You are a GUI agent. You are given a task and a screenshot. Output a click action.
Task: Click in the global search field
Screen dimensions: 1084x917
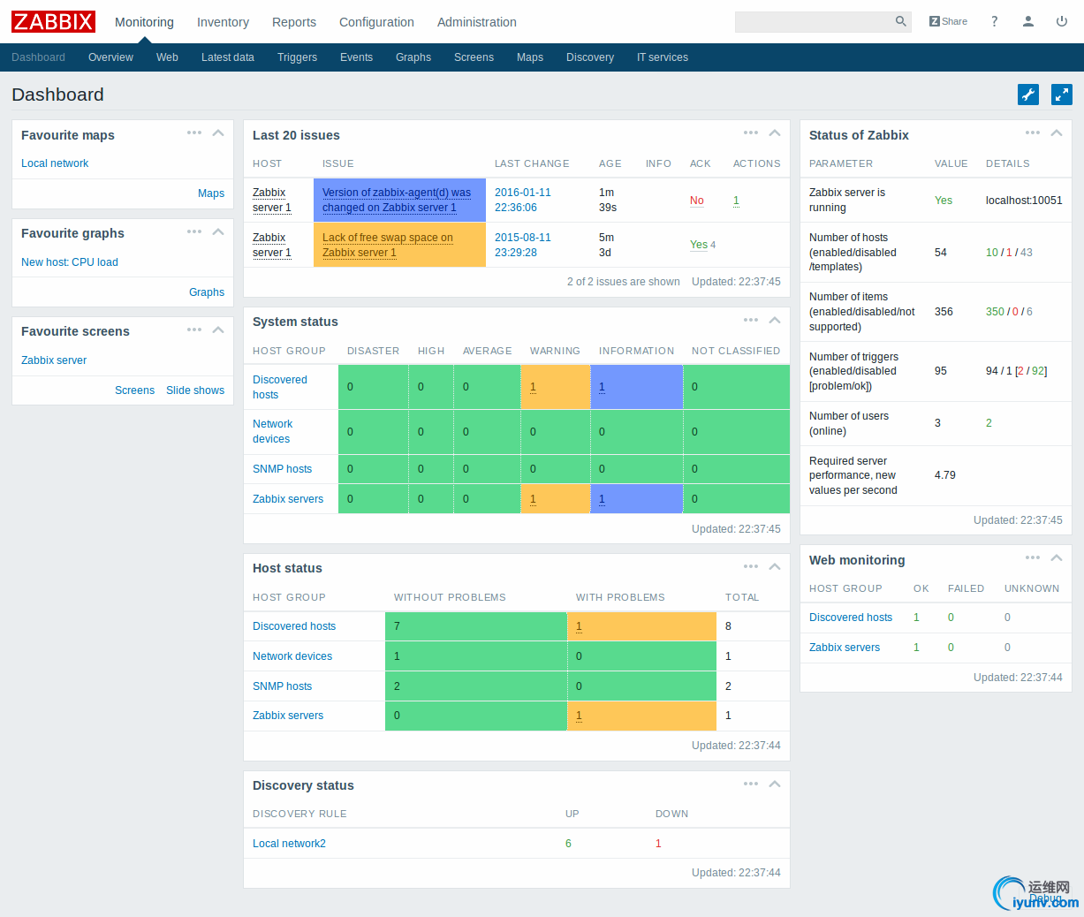coord(813,21)
